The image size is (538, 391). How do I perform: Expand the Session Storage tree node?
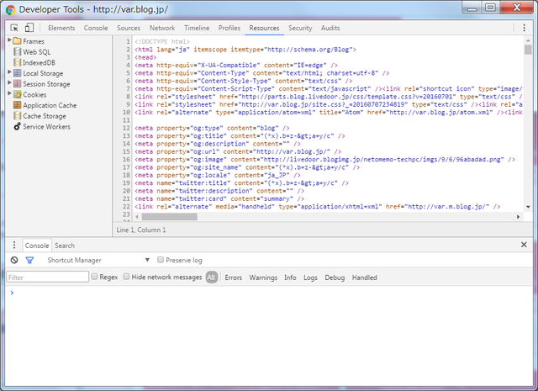(9, 82)
